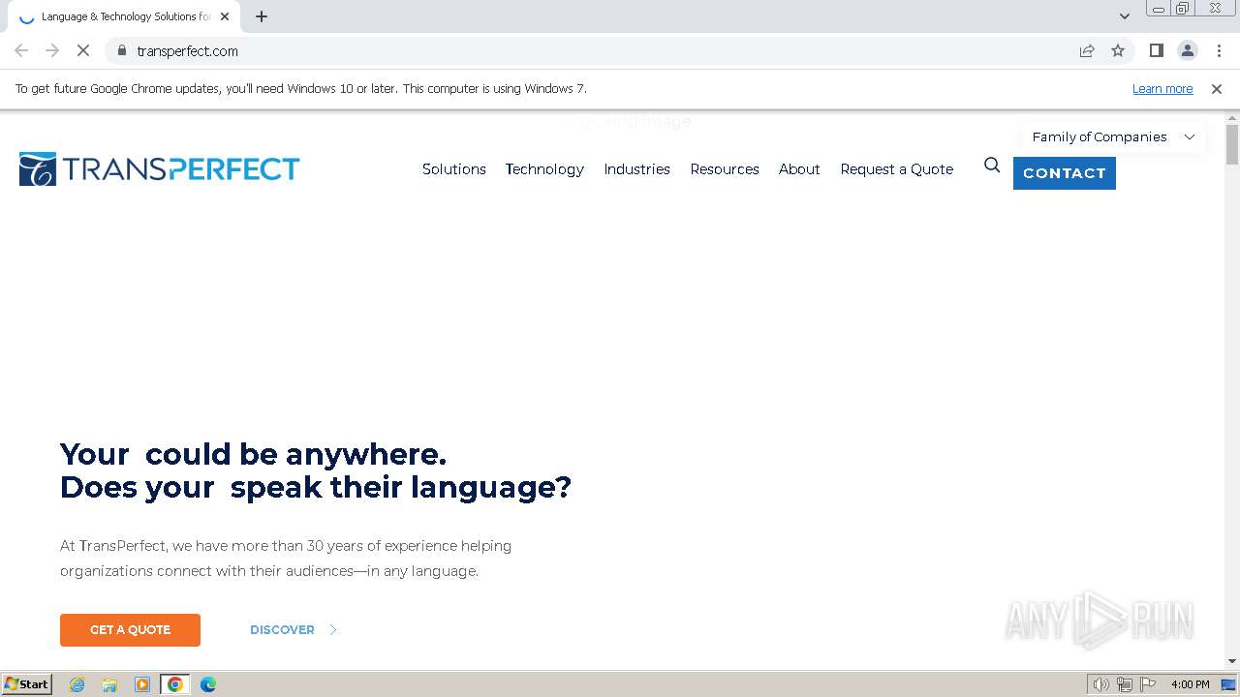Select Request a Quote in navigation
The height and width of the screenshot is (697, 1240).
pos(896,169)
